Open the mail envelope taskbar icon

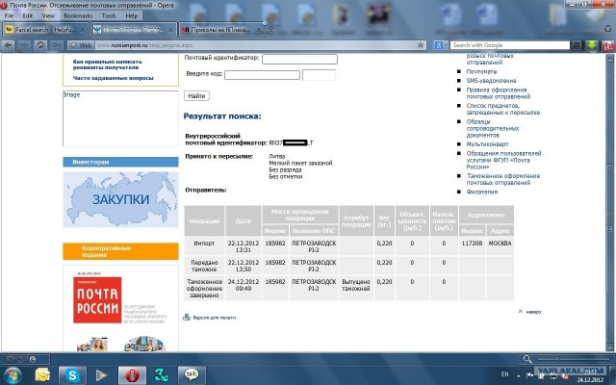point(42,374)
